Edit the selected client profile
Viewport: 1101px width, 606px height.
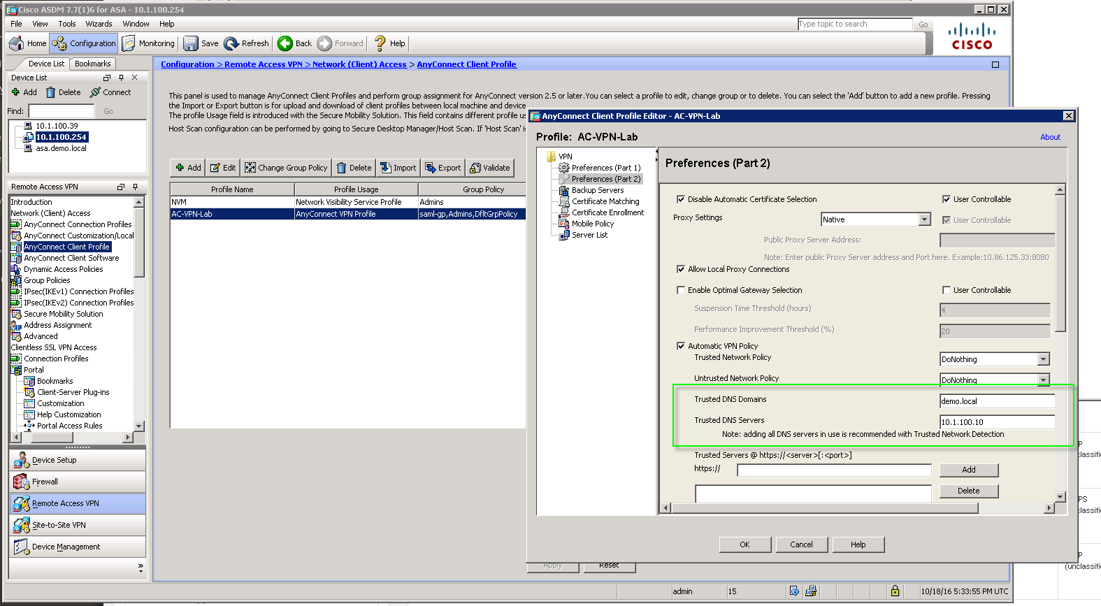(x=223, y=168)
